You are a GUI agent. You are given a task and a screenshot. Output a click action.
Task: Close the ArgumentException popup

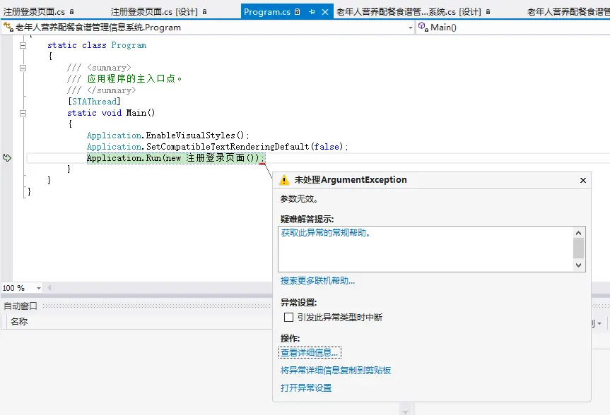coord(582,180)
